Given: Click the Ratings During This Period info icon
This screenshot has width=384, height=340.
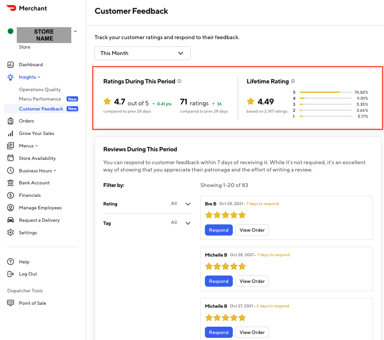Looking at the screenshot, I should point(179,81).
